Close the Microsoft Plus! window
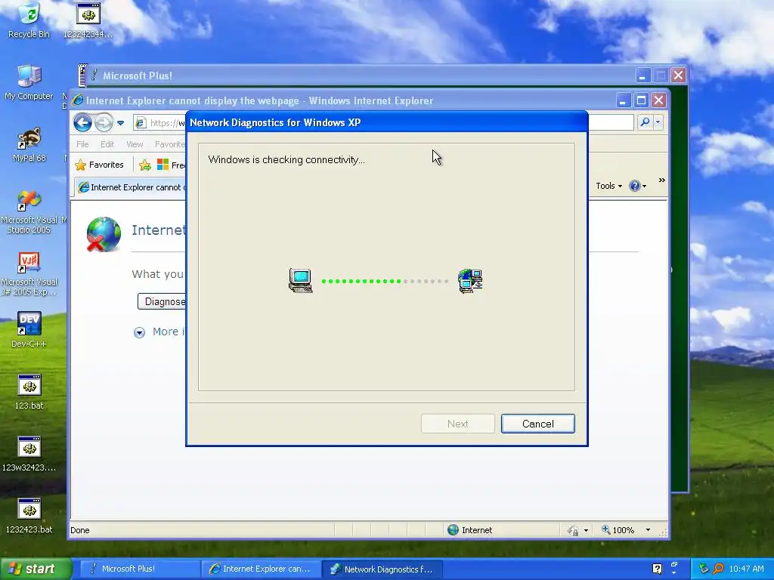Screen dimensions: 774x580 tap(678, 76)
